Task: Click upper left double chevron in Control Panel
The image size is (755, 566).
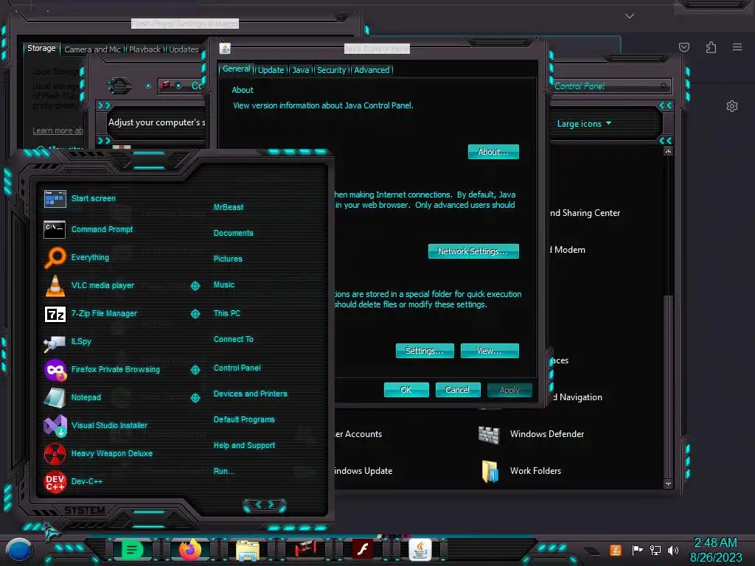Action: pos(104,105)
